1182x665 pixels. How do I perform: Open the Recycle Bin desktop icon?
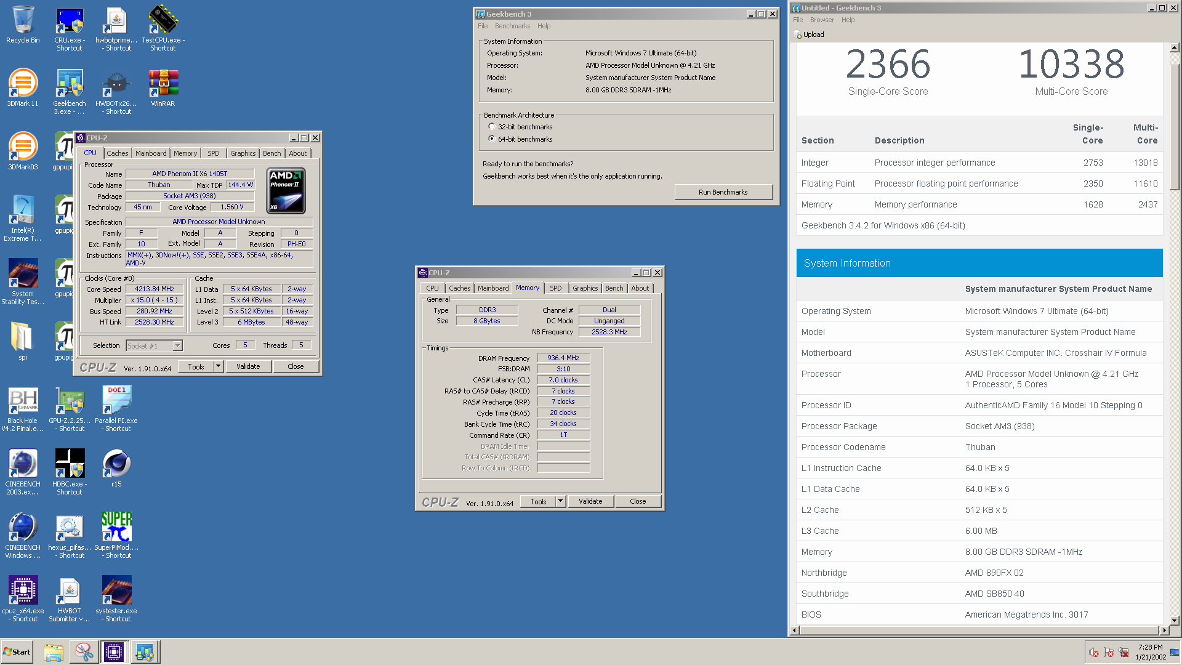[23, 25]
